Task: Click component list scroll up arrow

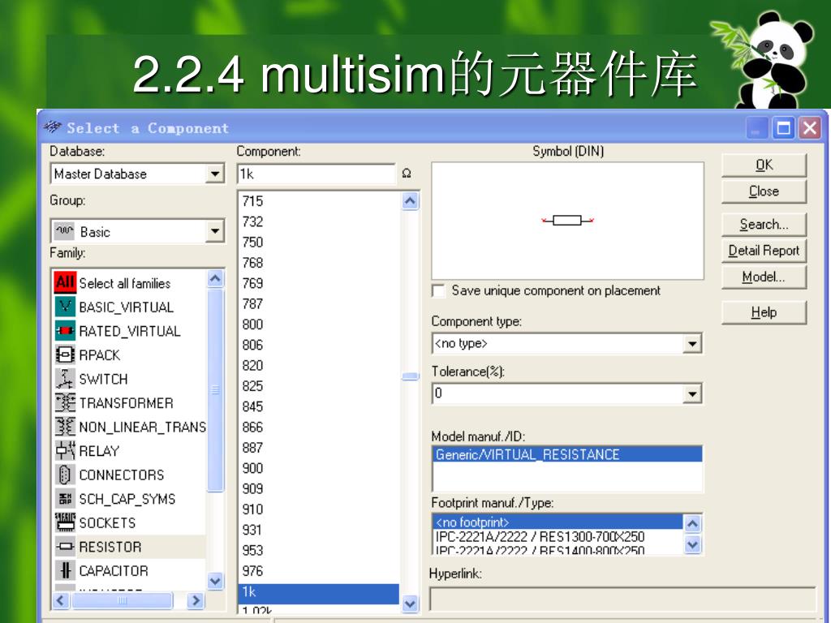Action: point(410,201)
